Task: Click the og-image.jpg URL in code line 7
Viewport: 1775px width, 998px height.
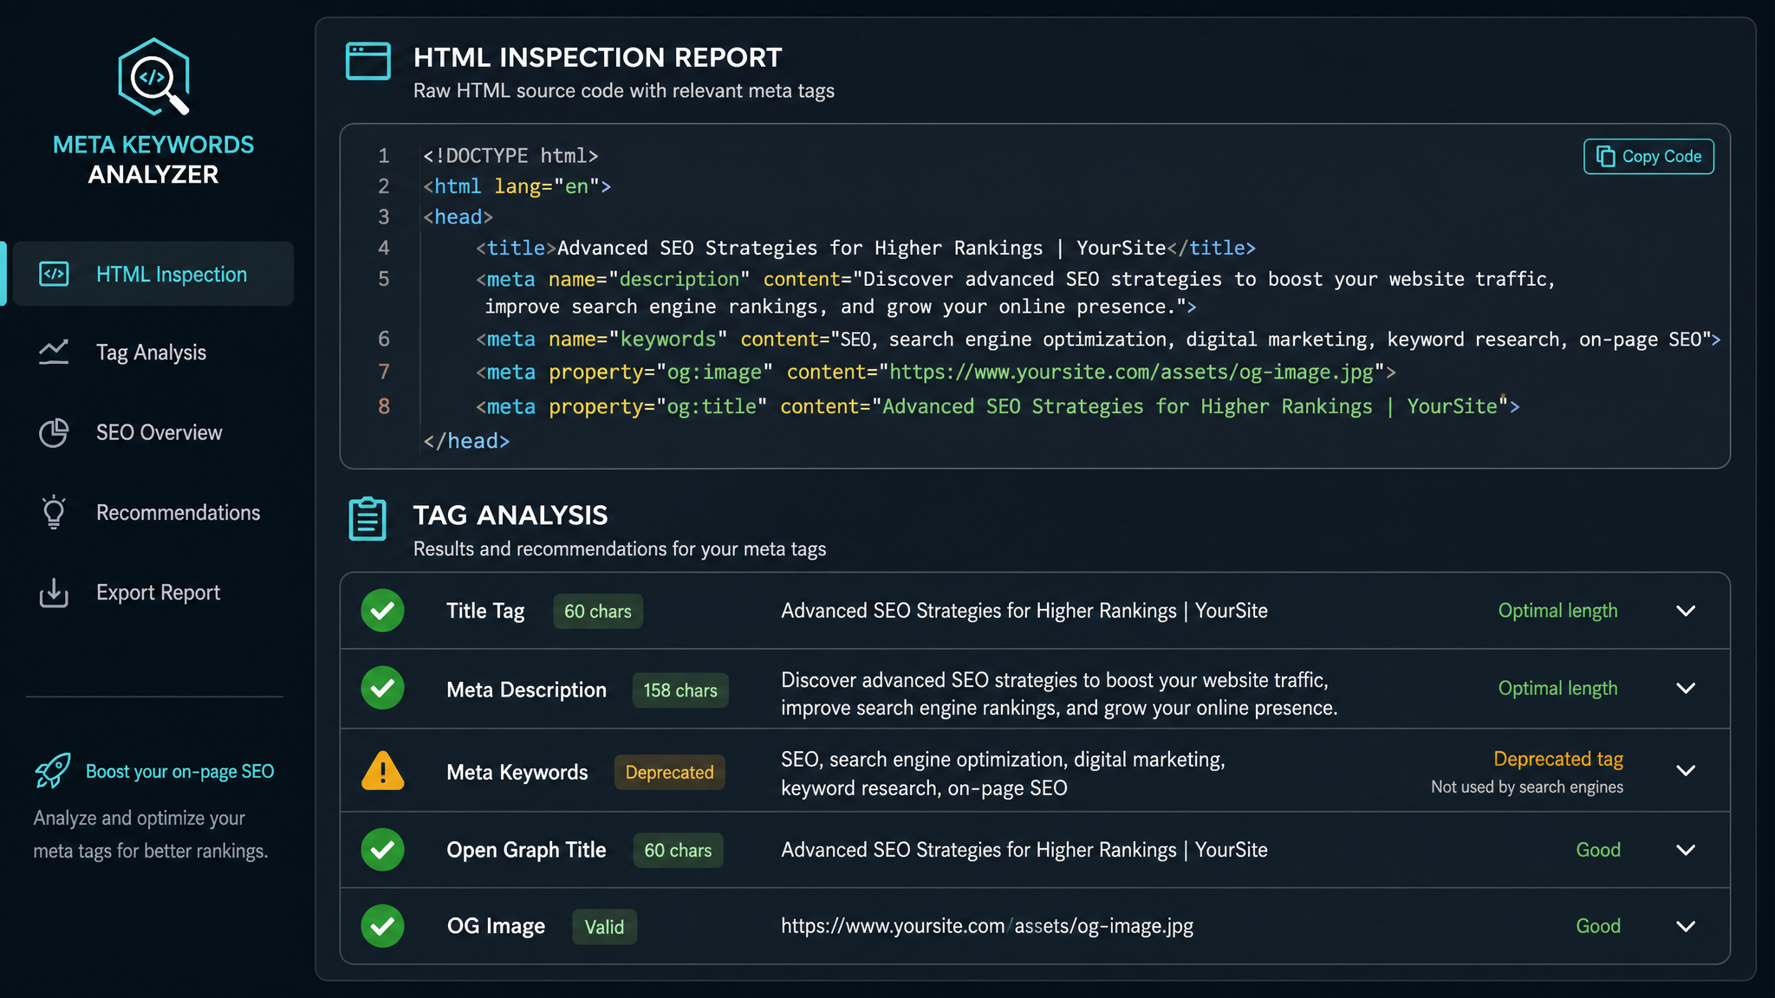Action: tap(1131, 373)
